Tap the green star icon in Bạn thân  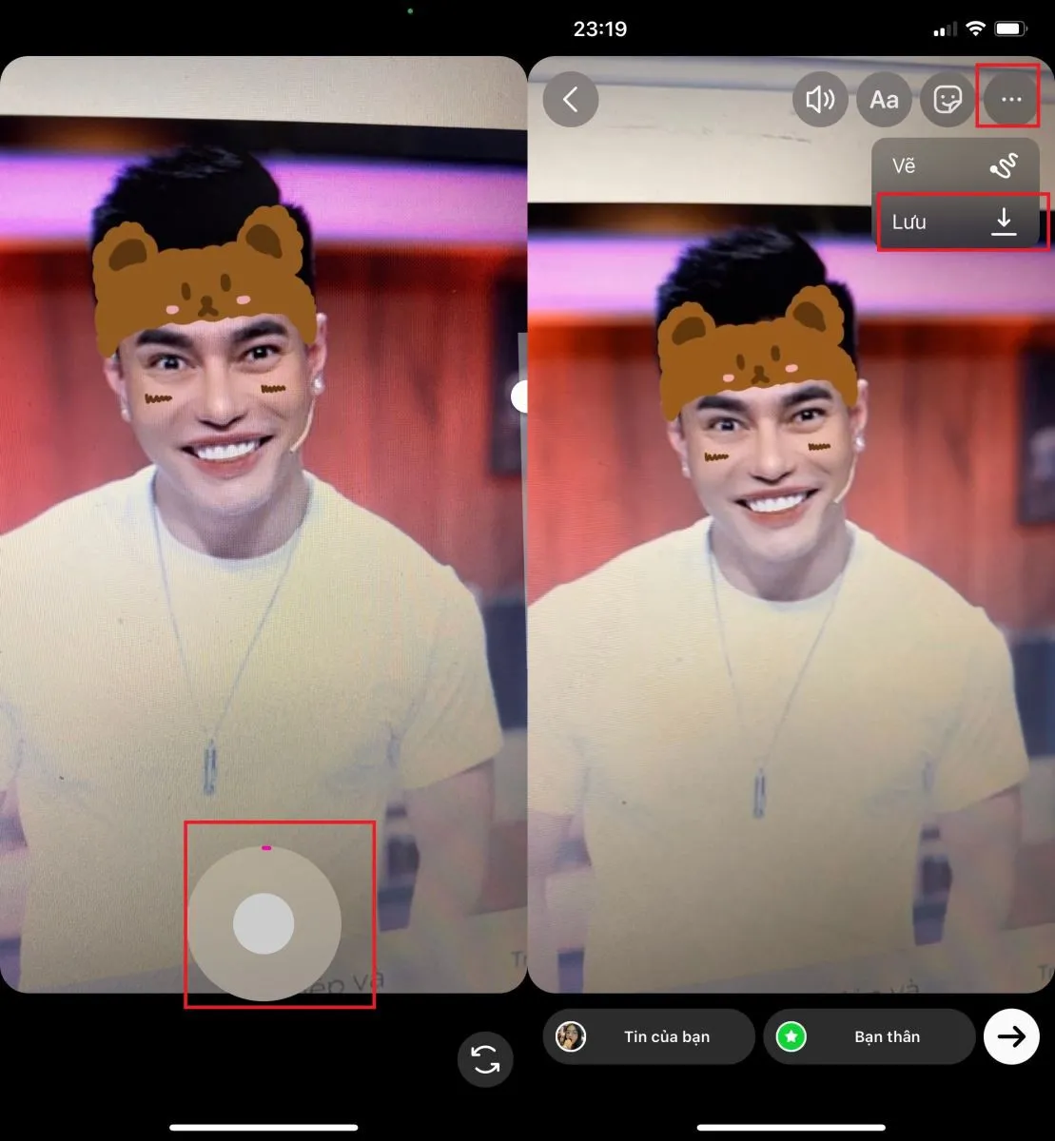coord(791,1036)
